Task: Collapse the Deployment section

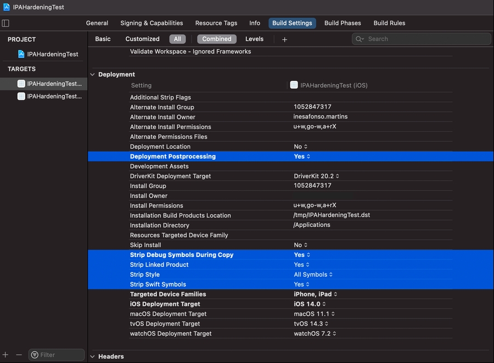Action: coord(92,75)
